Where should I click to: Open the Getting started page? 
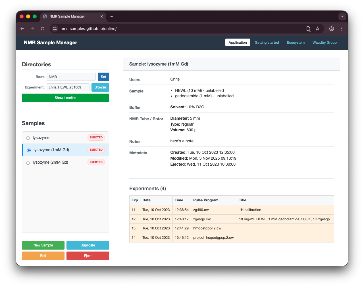pyautogui.click(x=267, y=42)
